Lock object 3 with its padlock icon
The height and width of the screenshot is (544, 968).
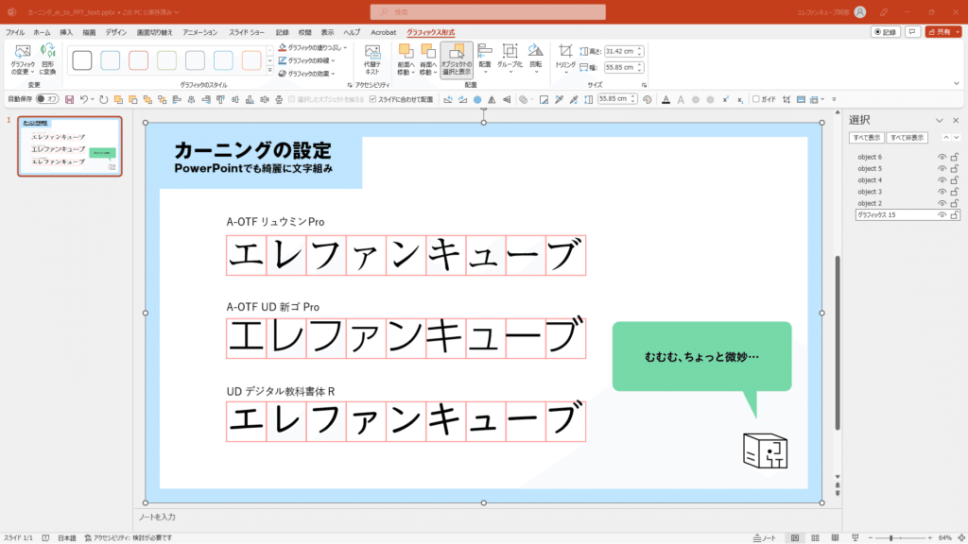(955, 192)
